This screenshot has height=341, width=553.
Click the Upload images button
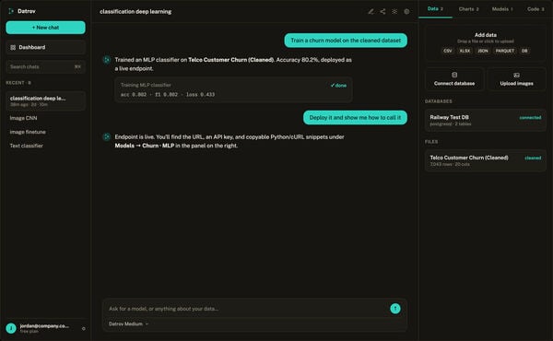click(x=516, y=79)
